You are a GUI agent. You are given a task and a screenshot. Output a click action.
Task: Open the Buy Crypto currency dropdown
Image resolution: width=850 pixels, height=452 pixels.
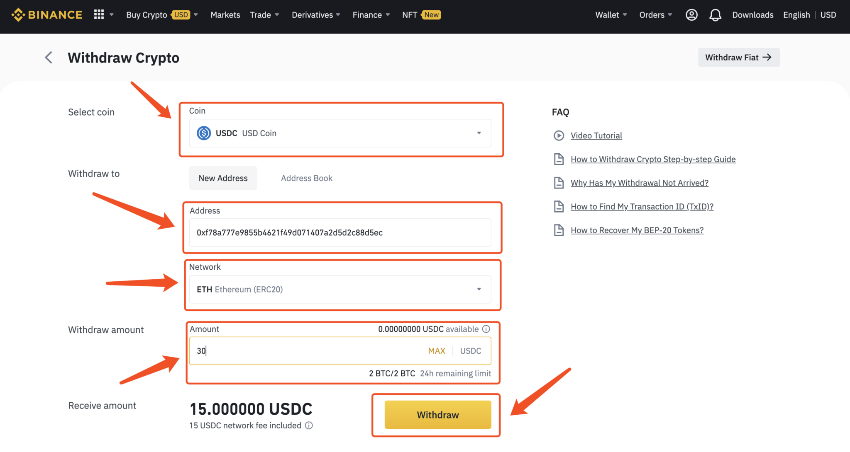(195, 15)
